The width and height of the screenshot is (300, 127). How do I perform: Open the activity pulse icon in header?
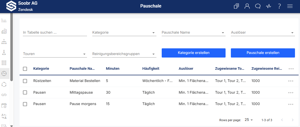(268, 6)
